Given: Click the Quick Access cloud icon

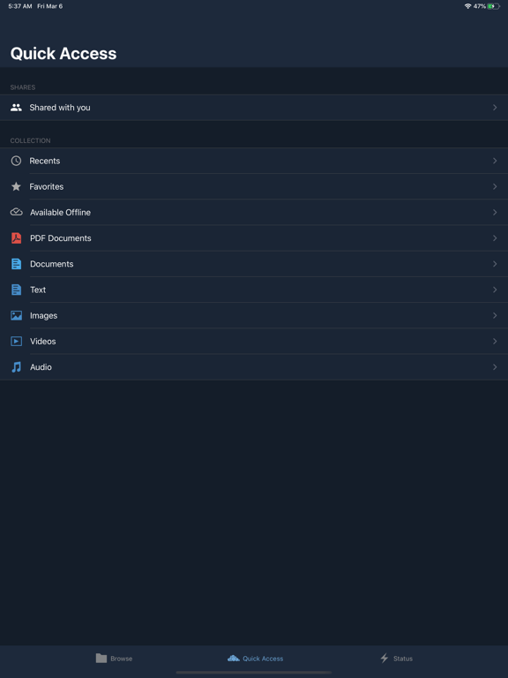Looking at the screenshot, I should [233, 658].
